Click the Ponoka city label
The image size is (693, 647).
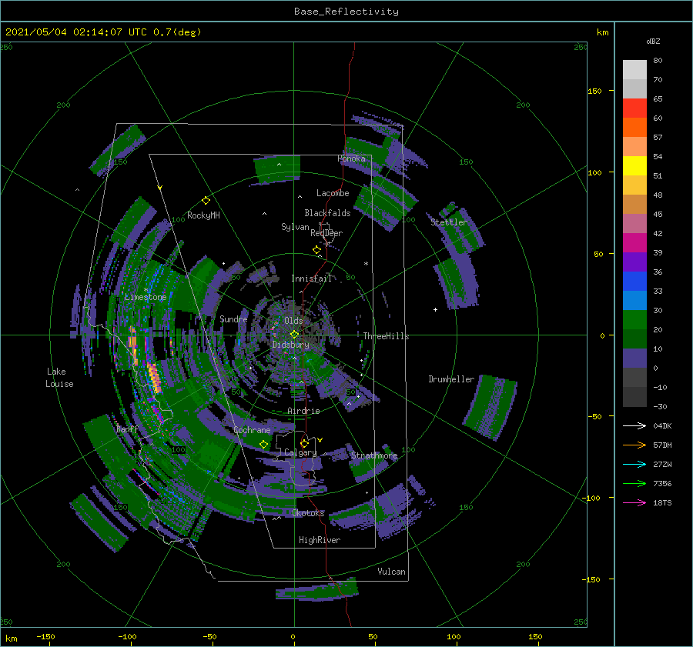tap(351, 158)
